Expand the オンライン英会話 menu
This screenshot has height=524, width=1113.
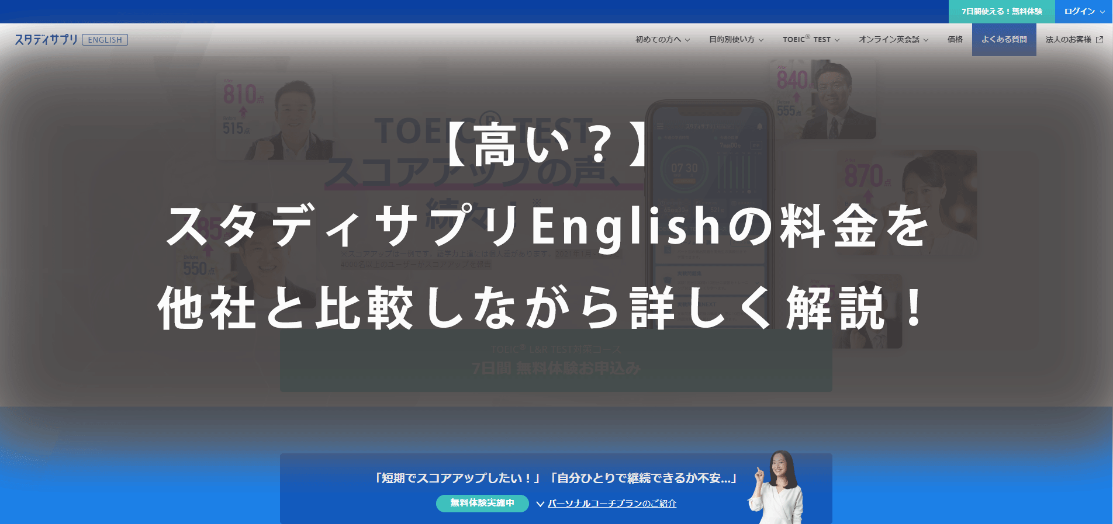(893, 40)
